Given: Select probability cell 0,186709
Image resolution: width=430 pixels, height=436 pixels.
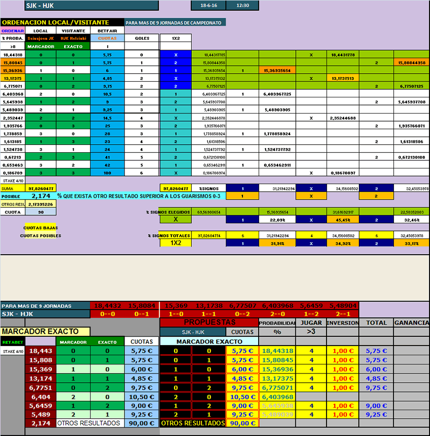Looking at the screenshot, I should 13,173.
